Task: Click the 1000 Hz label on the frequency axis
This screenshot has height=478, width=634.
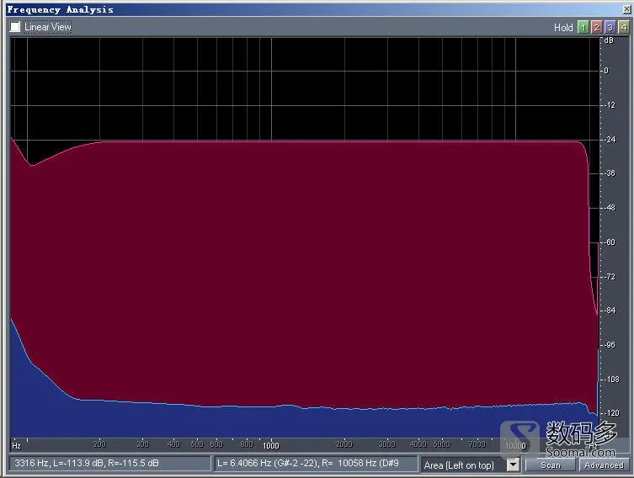Action: [x=271, y=445]
